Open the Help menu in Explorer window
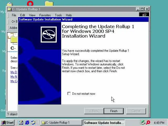This screenshot has width=168, height=126. [x=69, y=15]
